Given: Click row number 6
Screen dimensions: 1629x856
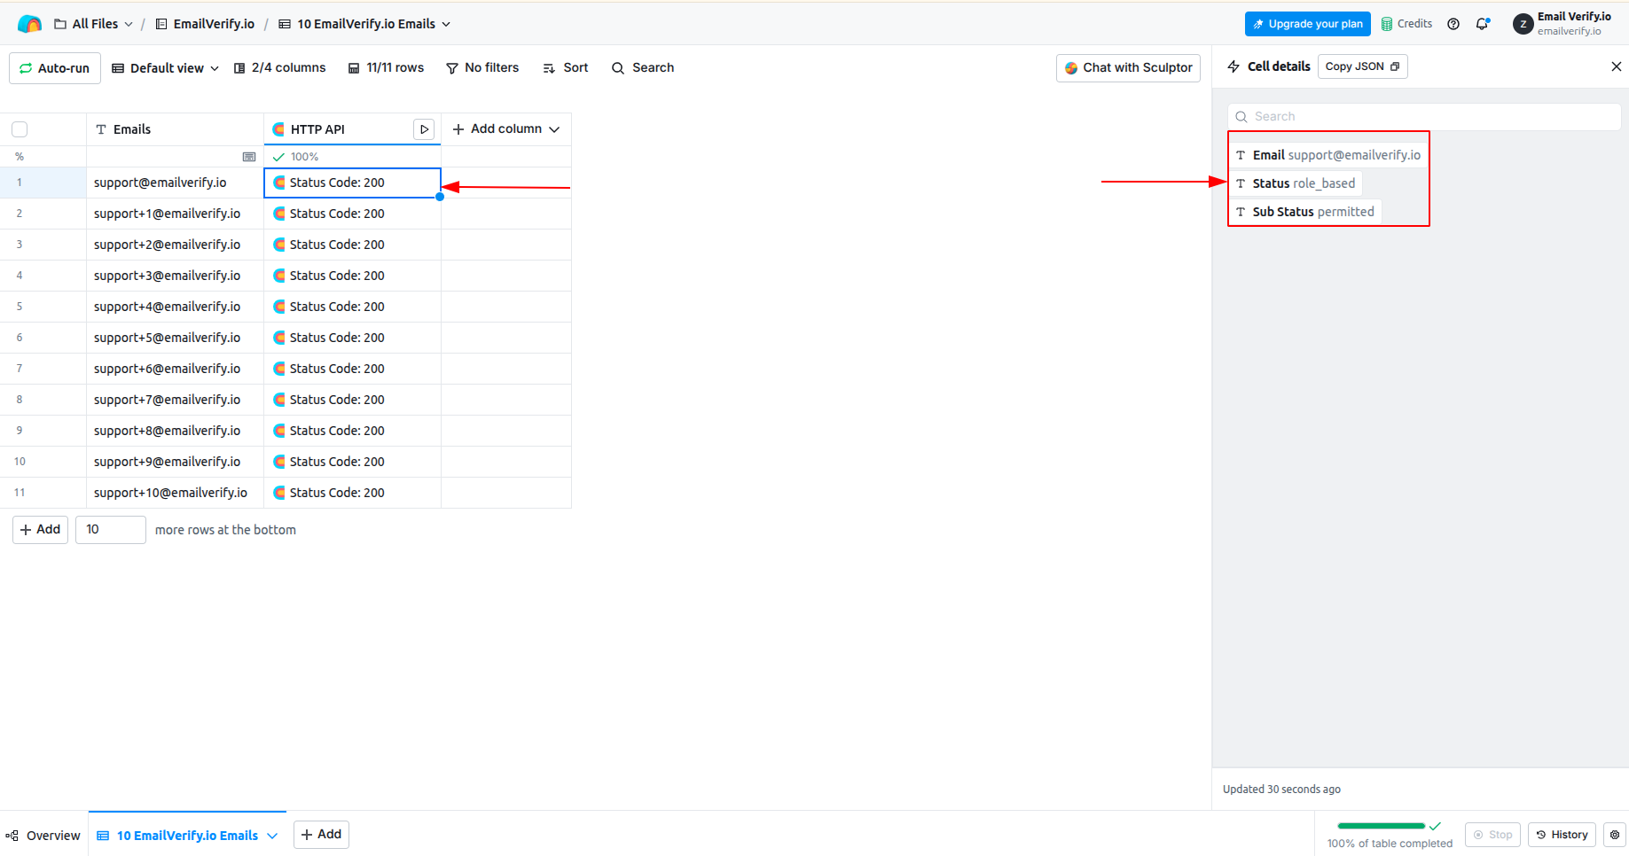Looking at the screenshot, I should point(20,338).
